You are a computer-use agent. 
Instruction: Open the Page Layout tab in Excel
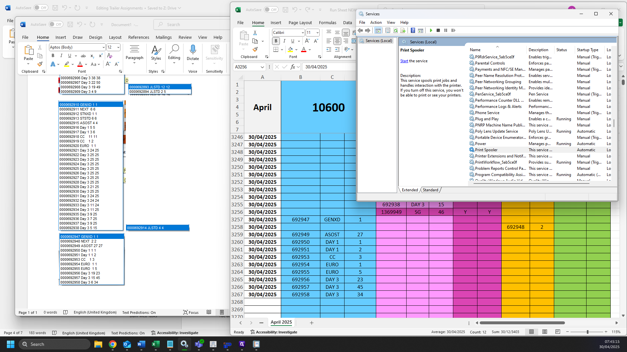coord(300,22)
